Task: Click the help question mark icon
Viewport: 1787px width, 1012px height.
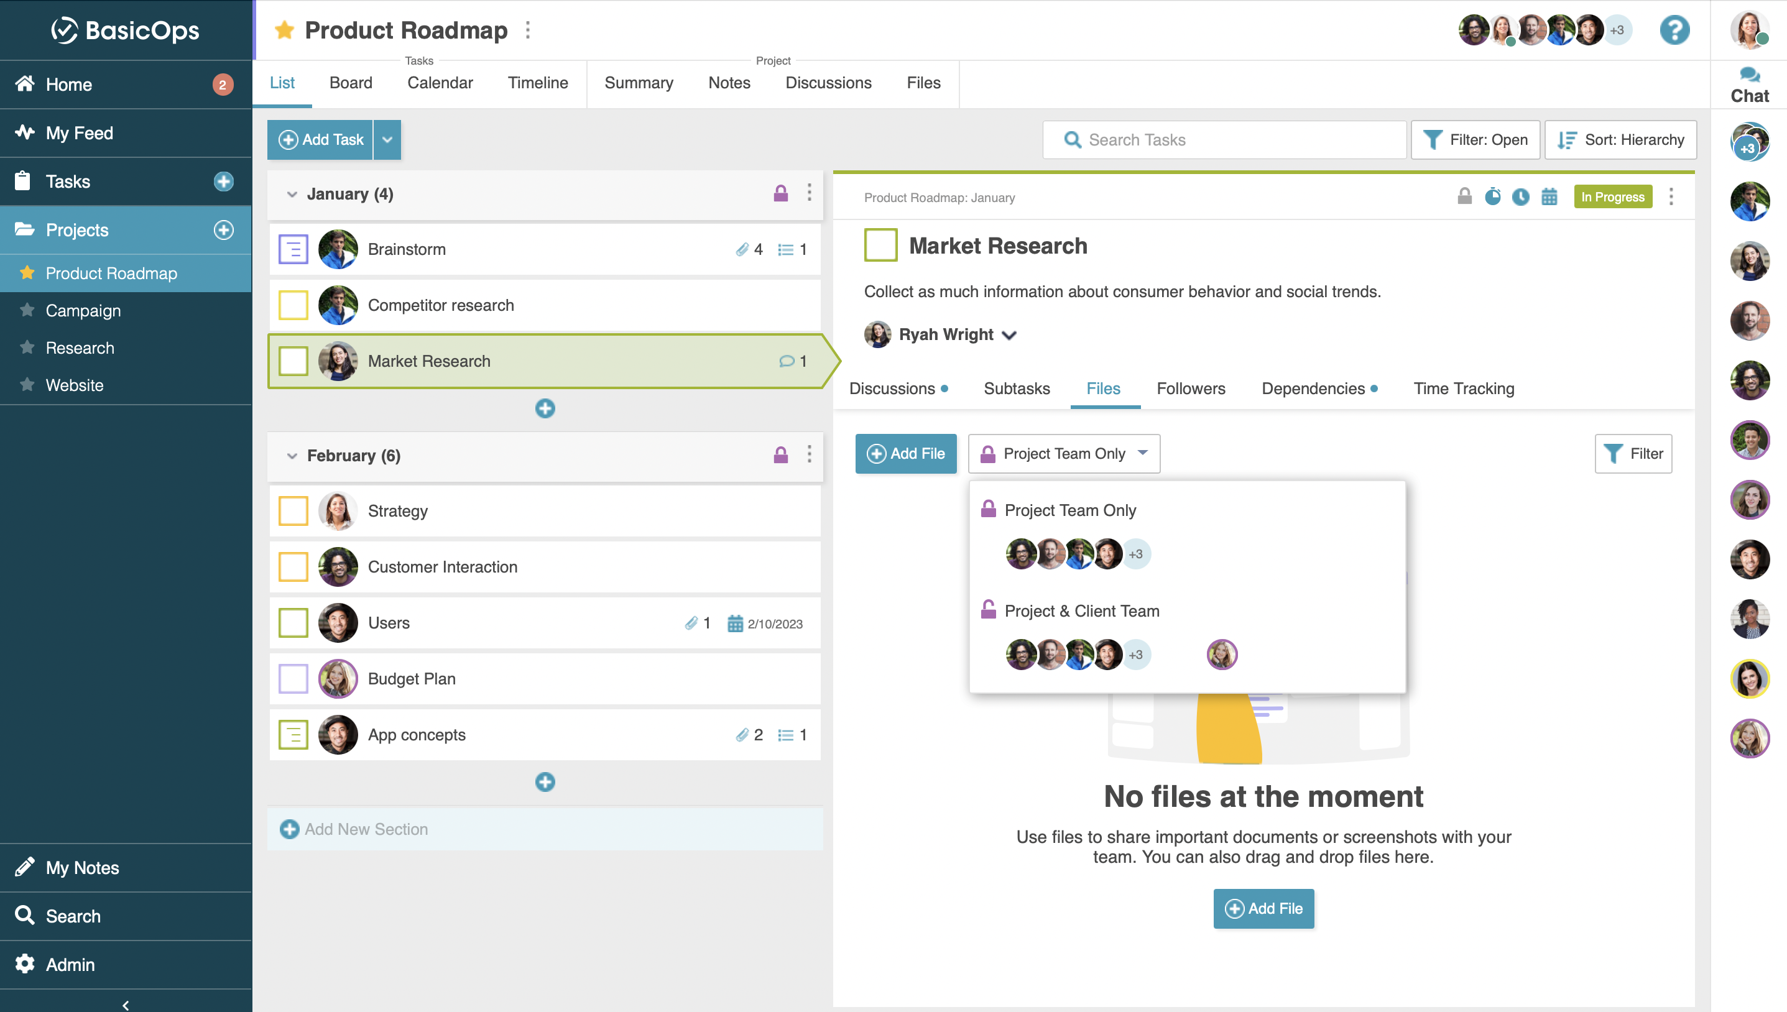Action: click(x=1674, y=30)
